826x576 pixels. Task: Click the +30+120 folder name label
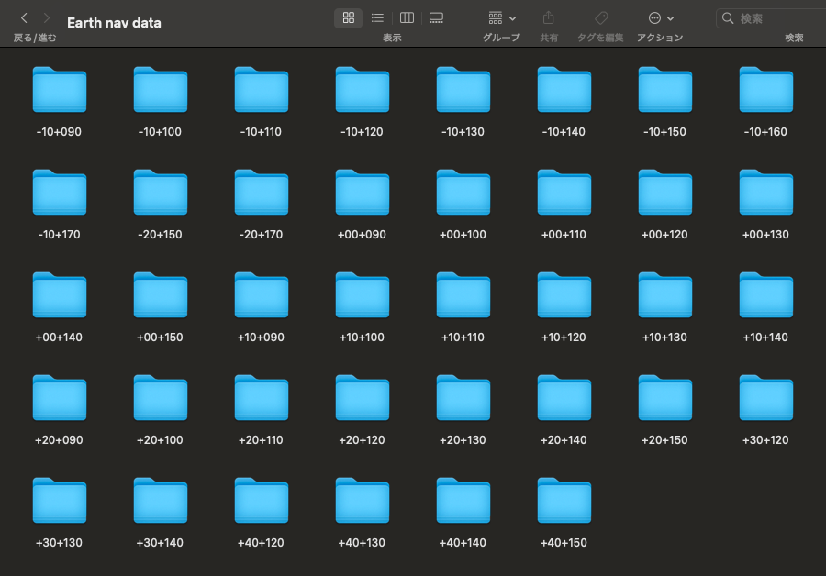click(766, 440)
